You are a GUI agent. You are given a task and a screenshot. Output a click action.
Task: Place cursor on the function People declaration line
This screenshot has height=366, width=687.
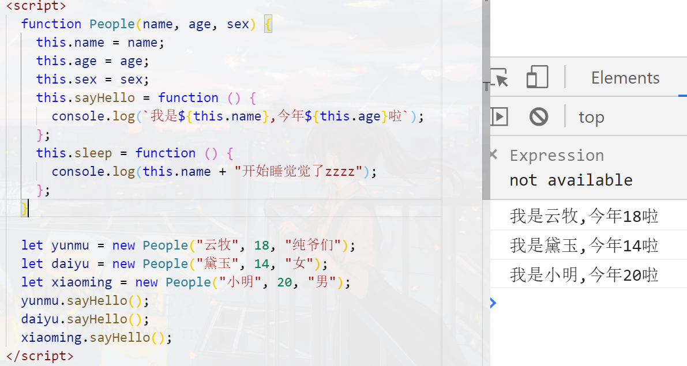[147, 24]
